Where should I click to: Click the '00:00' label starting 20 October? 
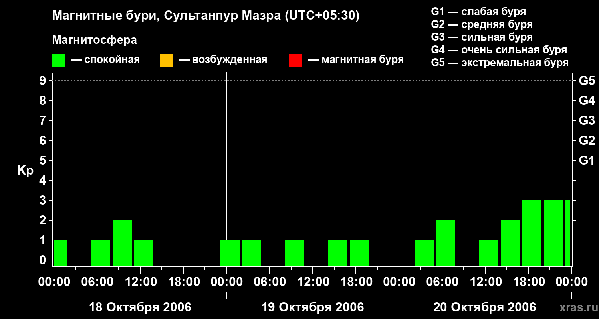tap(399, 282)
